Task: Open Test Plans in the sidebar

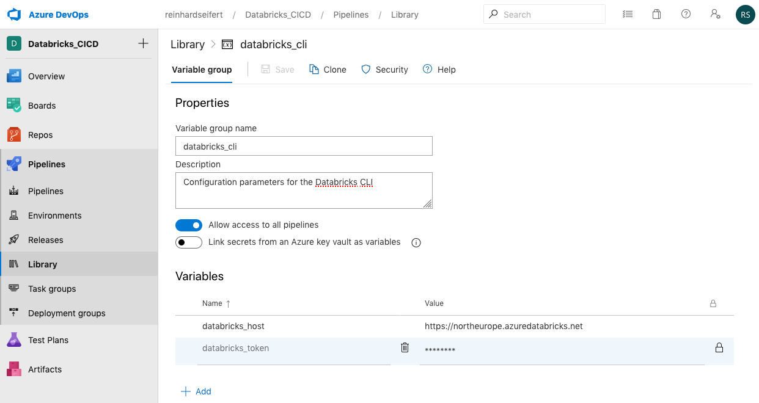Action: click(x=79, y=340)
